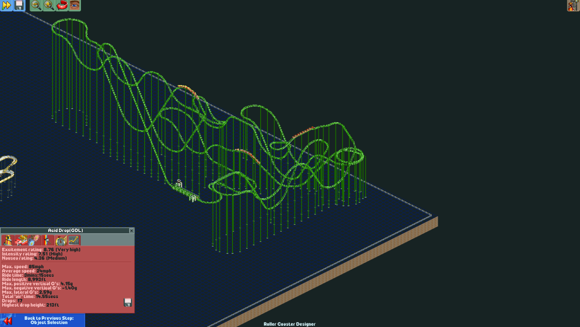Go back to Object Selection step
Image resolution: width=580 pixels, height=327 pixels.
point(42,320)
